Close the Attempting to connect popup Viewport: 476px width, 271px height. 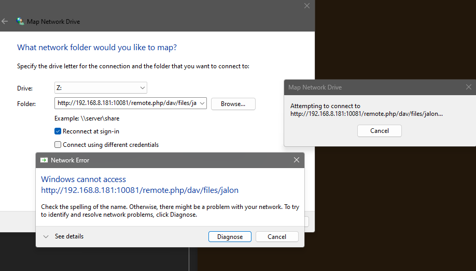pos(469,87)
